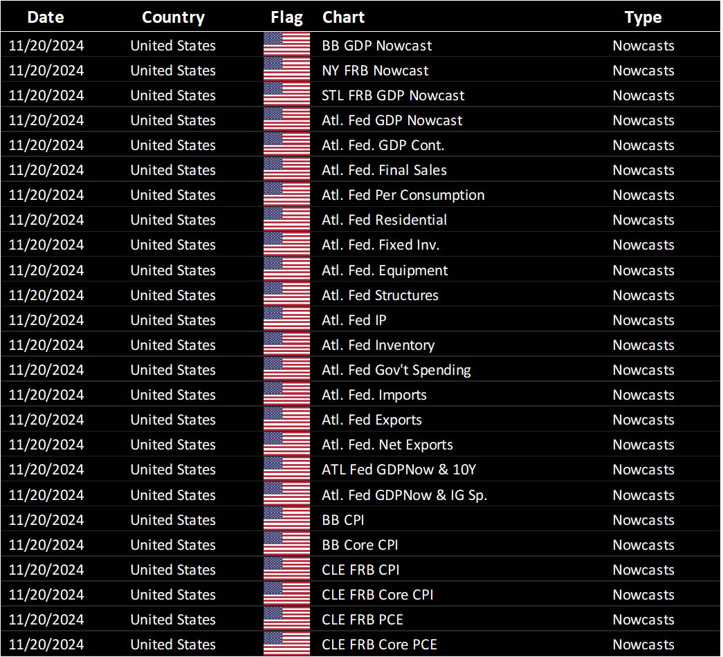Select the Atl. Fed Residential cell

point(384,220)
